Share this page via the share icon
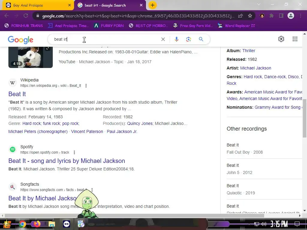307x230 pixels. (240, 16)
